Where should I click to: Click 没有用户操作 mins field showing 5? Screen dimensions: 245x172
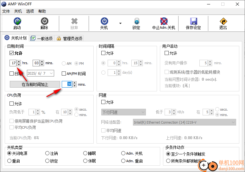204,63
